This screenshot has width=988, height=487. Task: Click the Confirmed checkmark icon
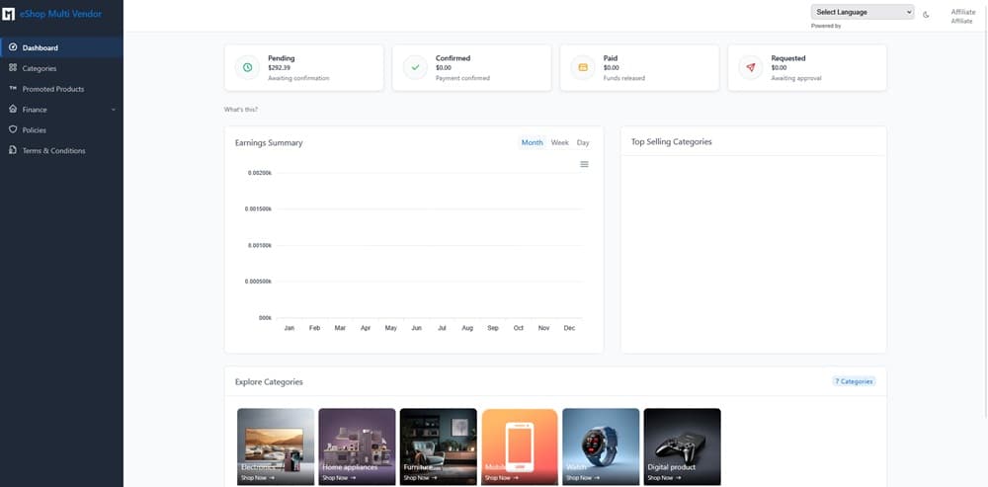coord(415,67)
